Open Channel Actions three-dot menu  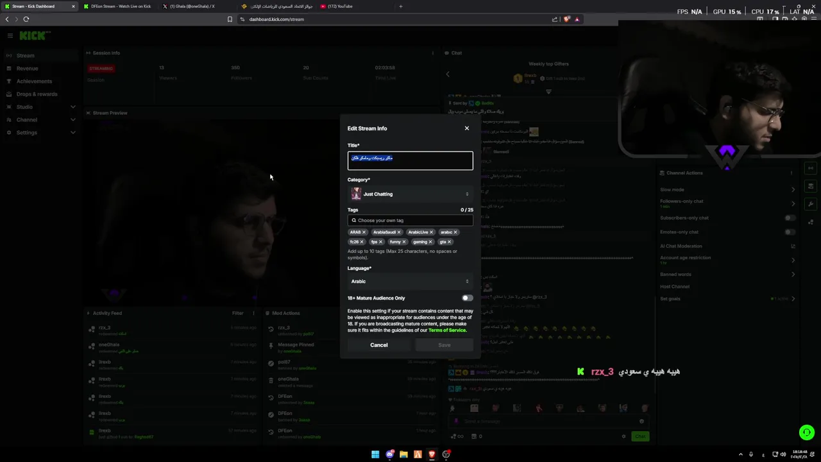pos(791,173)
